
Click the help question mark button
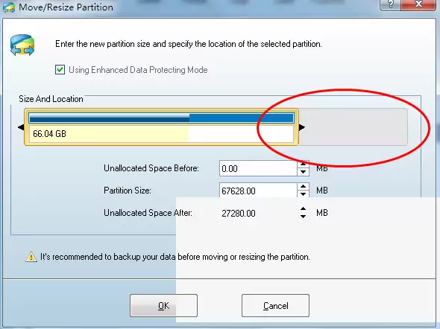click(x=390, y=4)
